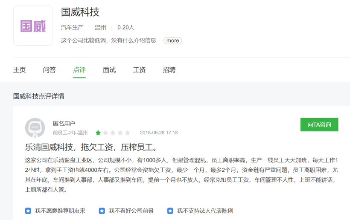Click star icon beside 我不支持法人代表陈俐
The width and height of the screenshot is (350, 220).
(x=170, y=211)
